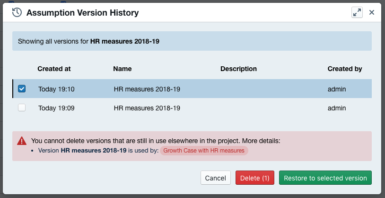The width and height of the screenshot is (385, 198).
Task: Expand the dialog to full screen
Action: coord(357,13)
